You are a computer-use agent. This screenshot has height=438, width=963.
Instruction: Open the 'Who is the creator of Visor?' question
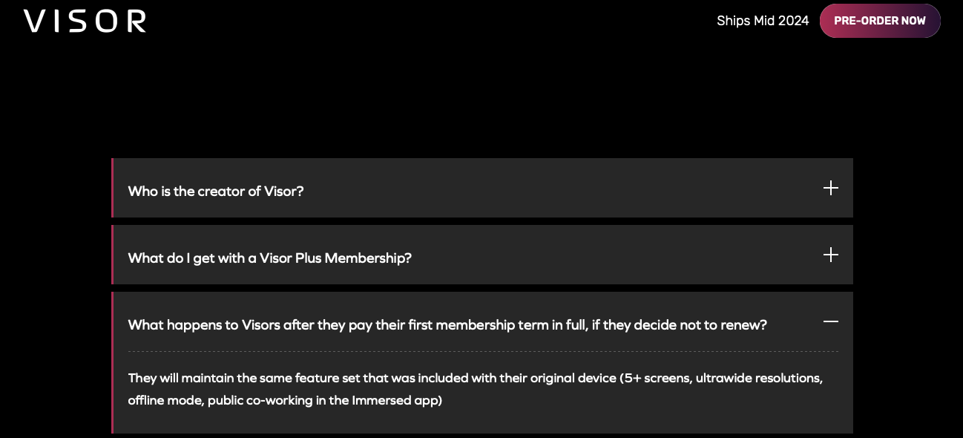[216, 191]
